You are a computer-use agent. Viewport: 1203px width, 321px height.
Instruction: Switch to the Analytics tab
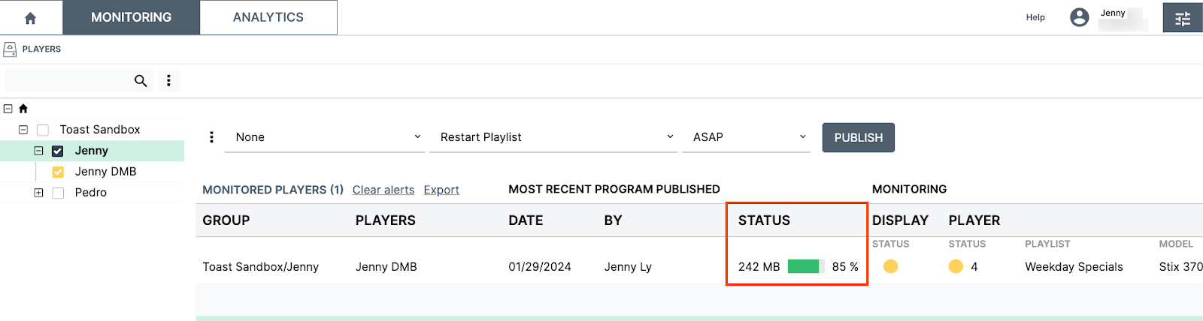click(x=268, y=17)
